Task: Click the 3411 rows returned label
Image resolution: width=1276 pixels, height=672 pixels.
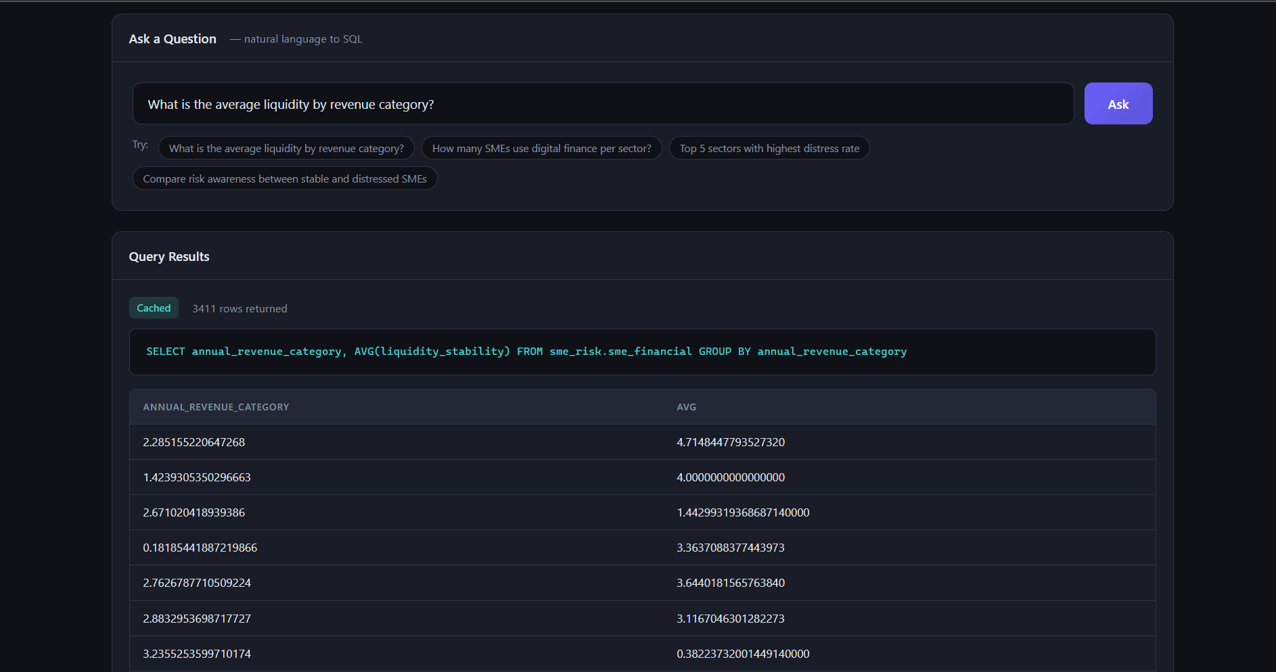Action: [240, 309]
